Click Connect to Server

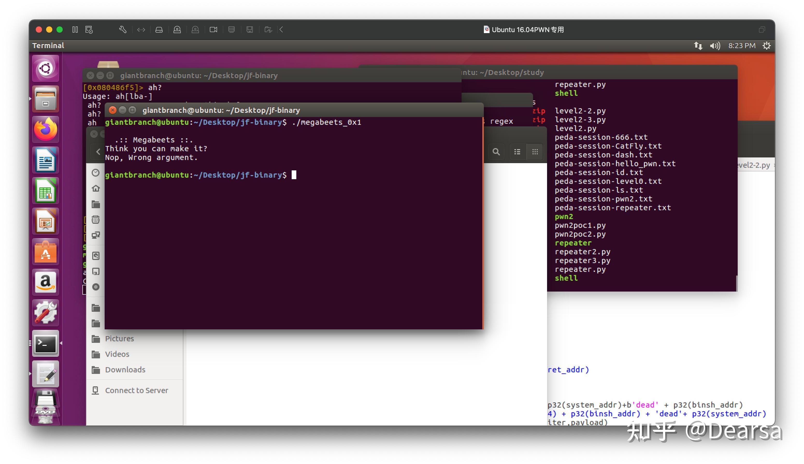[136, 390]
